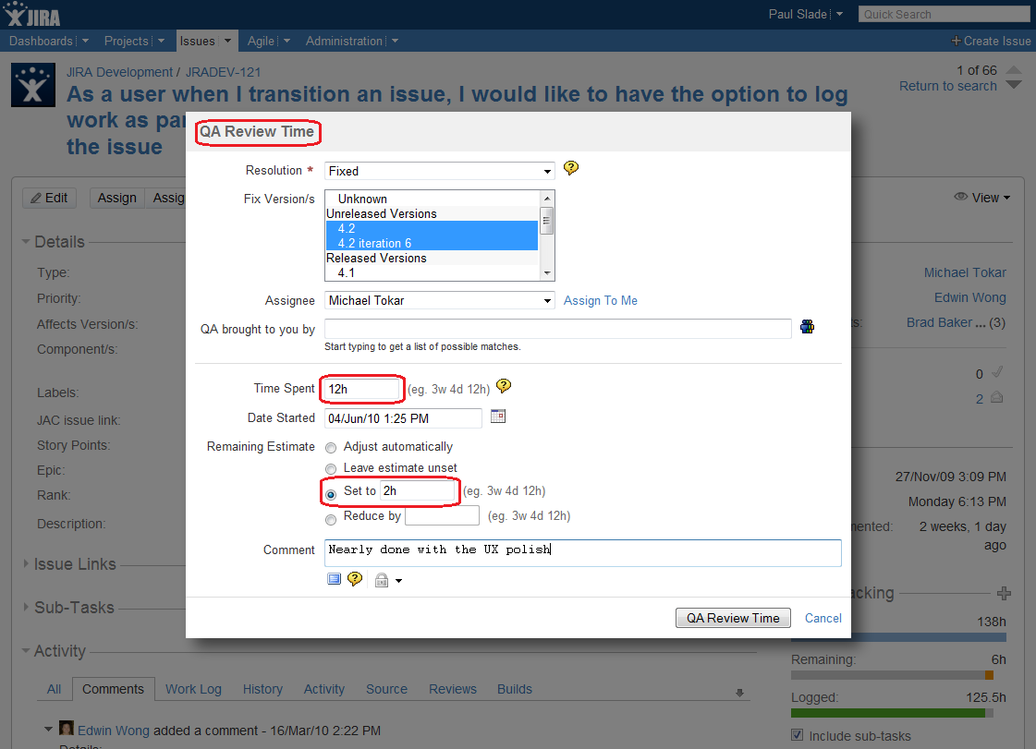Viewport: 1036px width, 749px height.
Task: Click the QA Review Time submit button
Action: click(733, 618)
